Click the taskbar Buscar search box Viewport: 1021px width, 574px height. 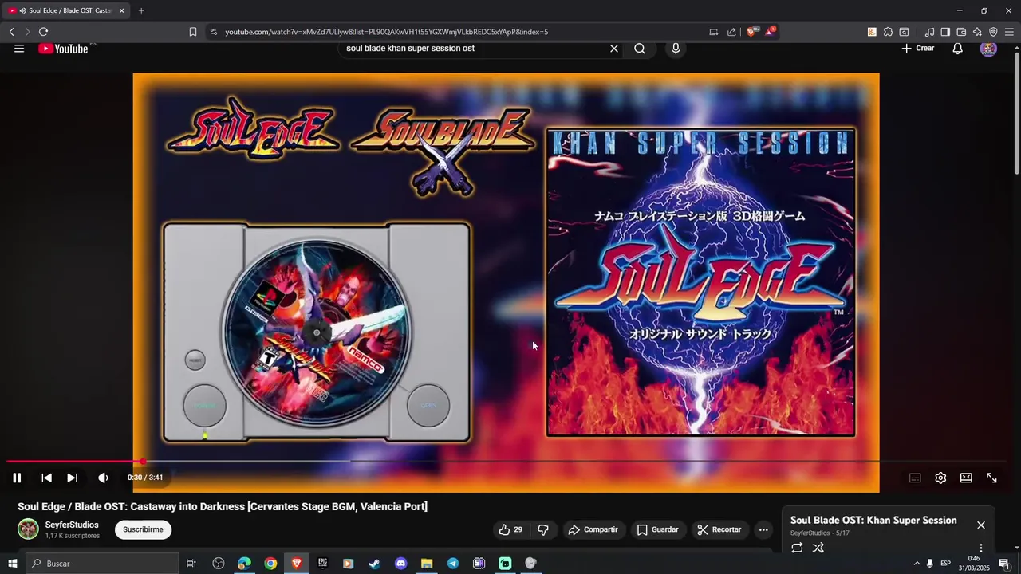point(103,564)
